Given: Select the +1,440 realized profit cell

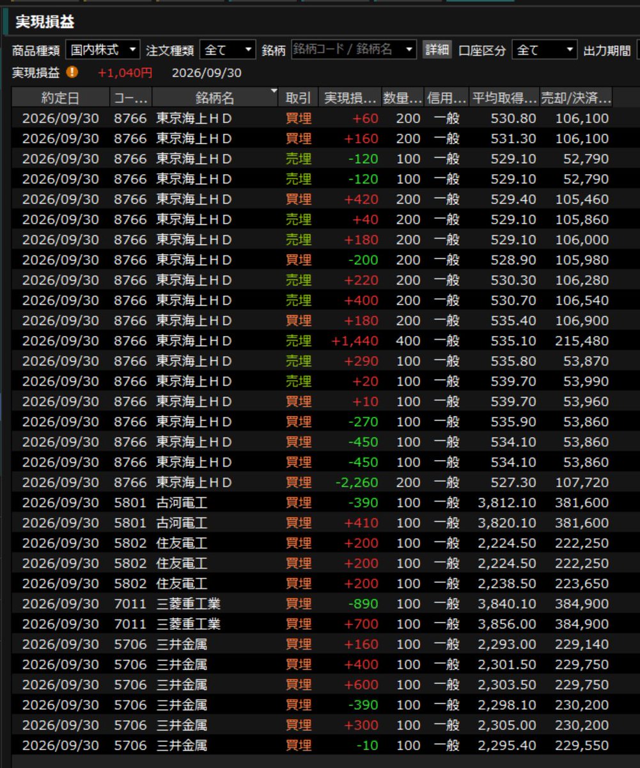Looking at the screenshot, I should (355, 341).
